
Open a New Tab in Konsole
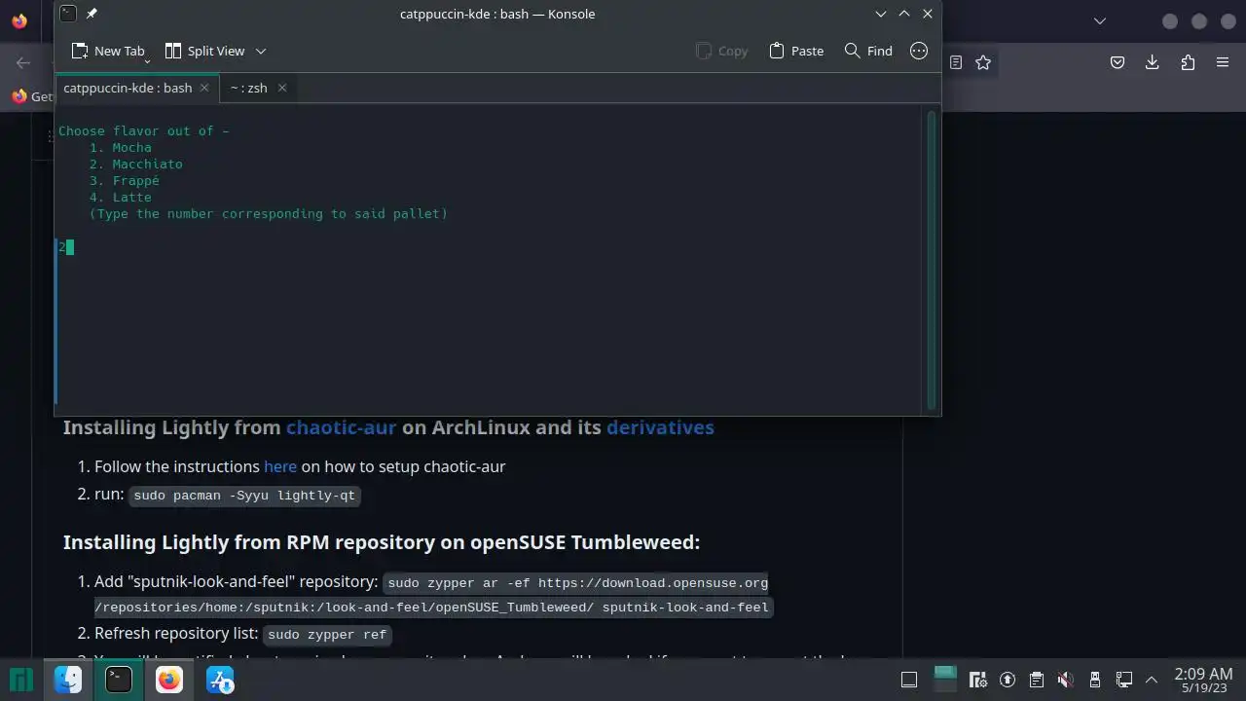point(107,51)
